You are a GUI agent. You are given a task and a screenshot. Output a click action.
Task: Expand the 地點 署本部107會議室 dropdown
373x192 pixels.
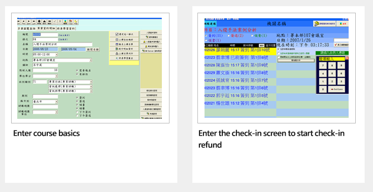(91, 60)
